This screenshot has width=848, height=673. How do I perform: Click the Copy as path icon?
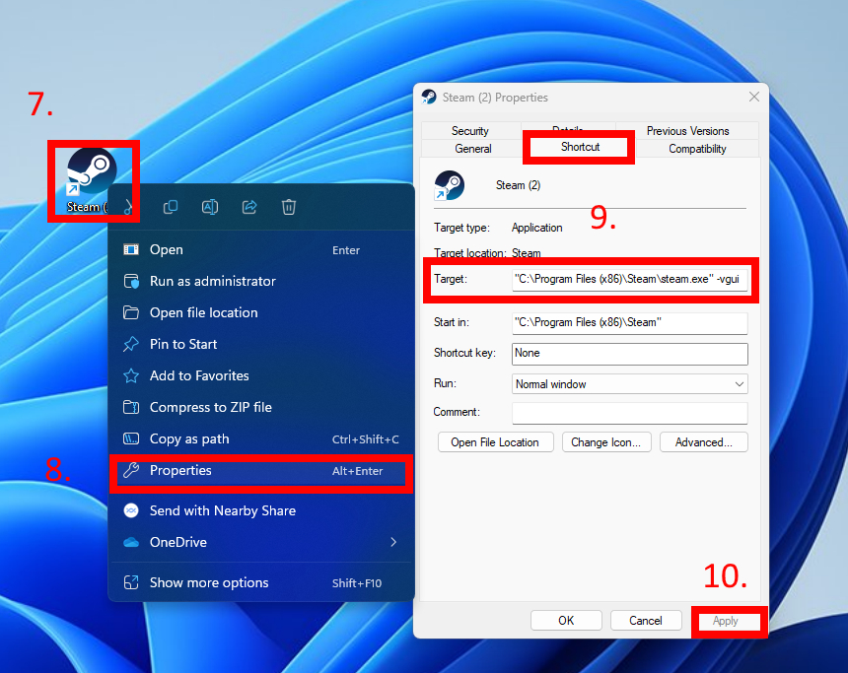(x=131, y=438)
